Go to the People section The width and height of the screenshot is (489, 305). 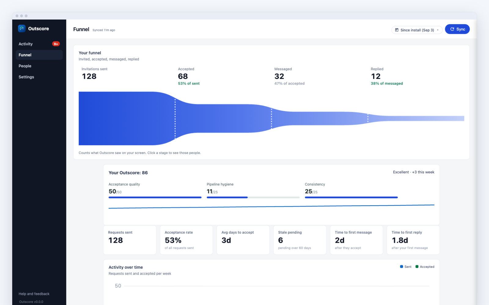click(x=39, y=66)
